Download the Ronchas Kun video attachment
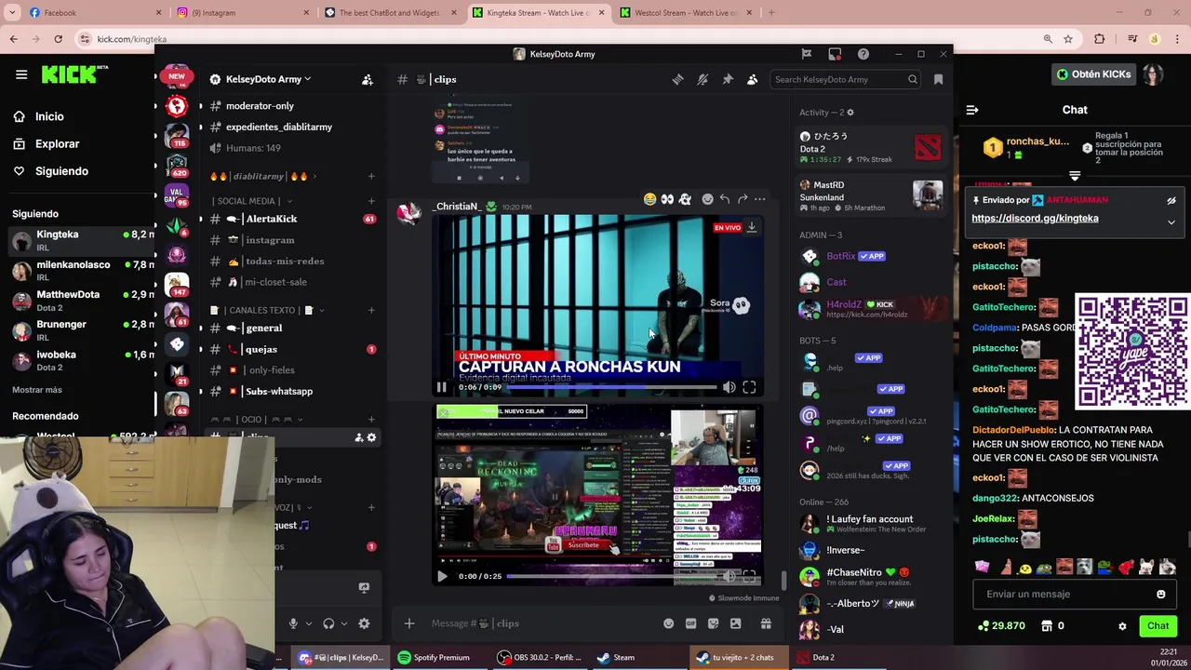Image resolution: width=1191 pixels, height=670 pixels. click(x=752, y=227)
